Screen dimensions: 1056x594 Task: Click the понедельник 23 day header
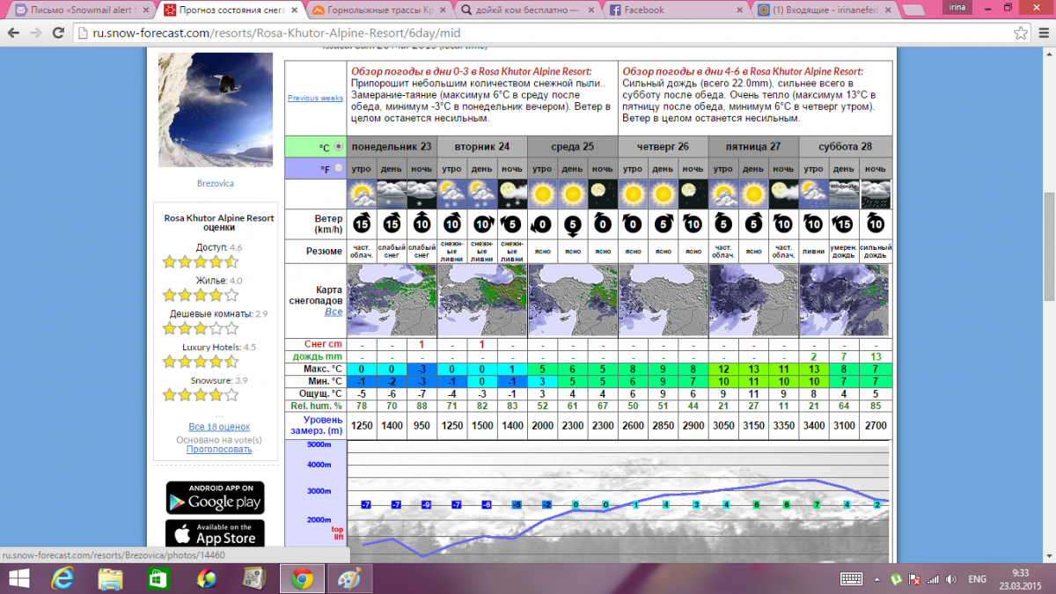pyautogui.click(x=392, y=146)
